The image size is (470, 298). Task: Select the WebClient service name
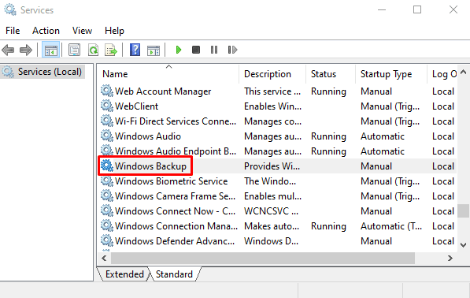[x=137, y=106]
